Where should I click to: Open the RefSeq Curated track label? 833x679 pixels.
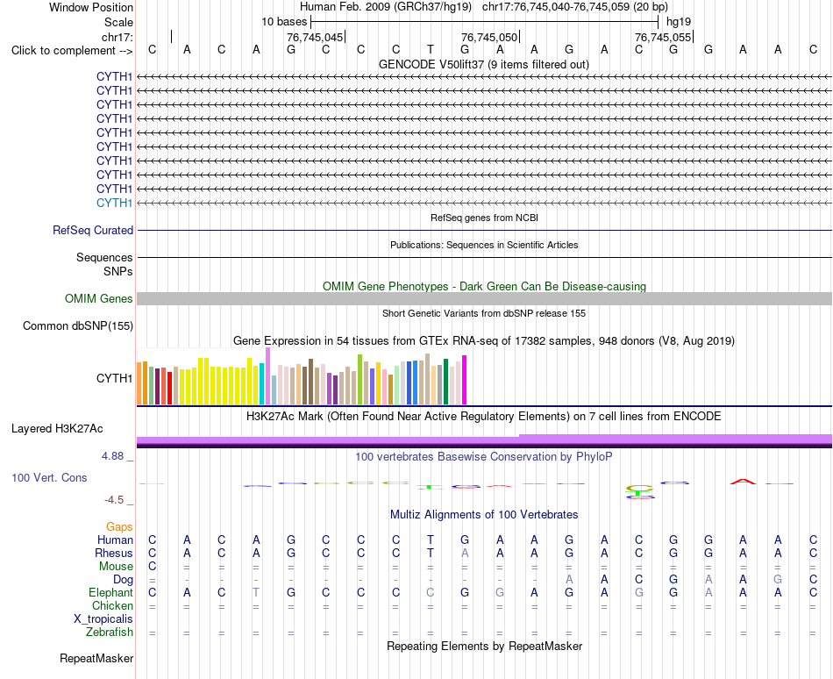[93, 231]
